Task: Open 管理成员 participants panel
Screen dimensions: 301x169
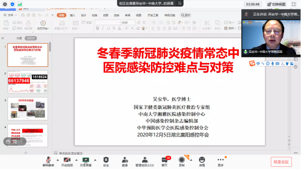Action: tap(144, 162)
